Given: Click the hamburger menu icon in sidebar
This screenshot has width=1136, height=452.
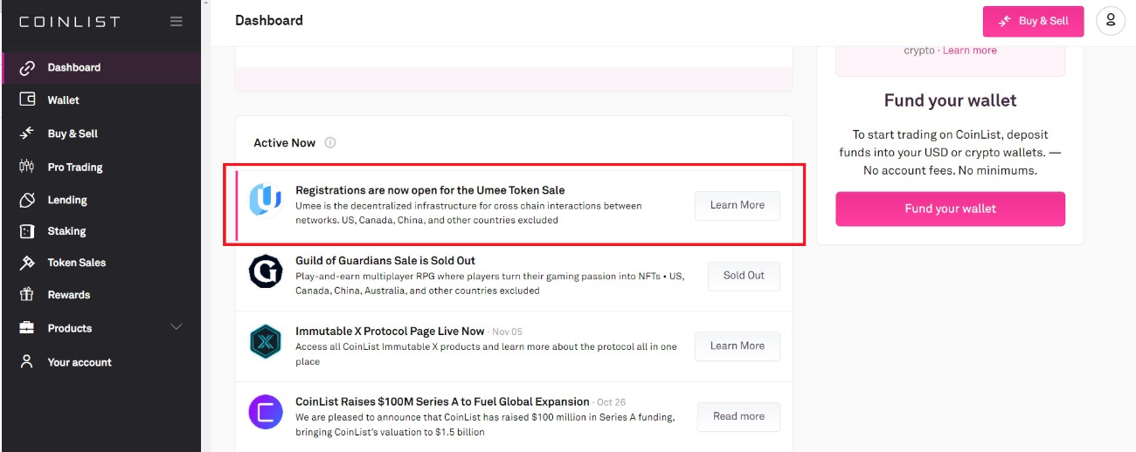Looking at the screenshot, I should point(177,21).
